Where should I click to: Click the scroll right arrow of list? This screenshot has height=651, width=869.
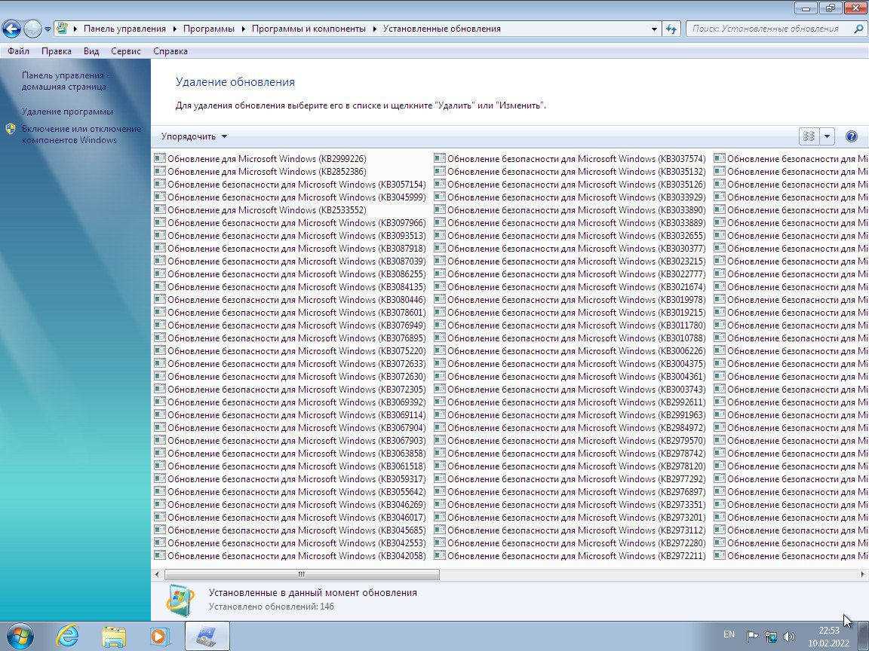click(x=862, y=575)
